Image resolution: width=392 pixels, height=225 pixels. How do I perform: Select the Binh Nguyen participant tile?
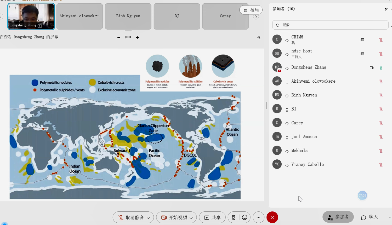[128, 16]
